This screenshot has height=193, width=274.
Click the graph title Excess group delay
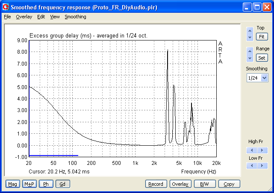pos(88,35)
